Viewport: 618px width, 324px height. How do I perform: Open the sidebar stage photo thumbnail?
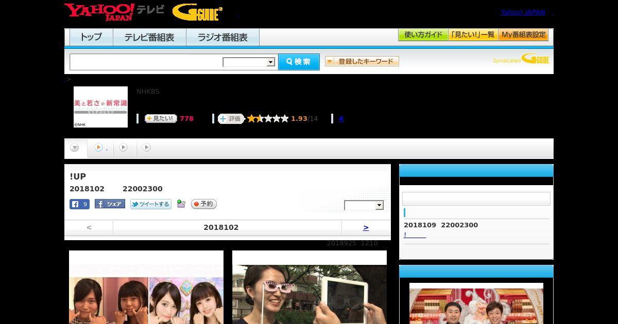point(476,303)
